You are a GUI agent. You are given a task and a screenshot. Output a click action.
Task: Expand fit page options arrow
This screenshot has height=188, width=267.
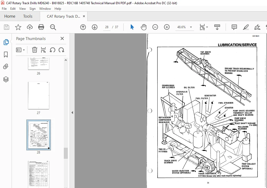[207, 27]
